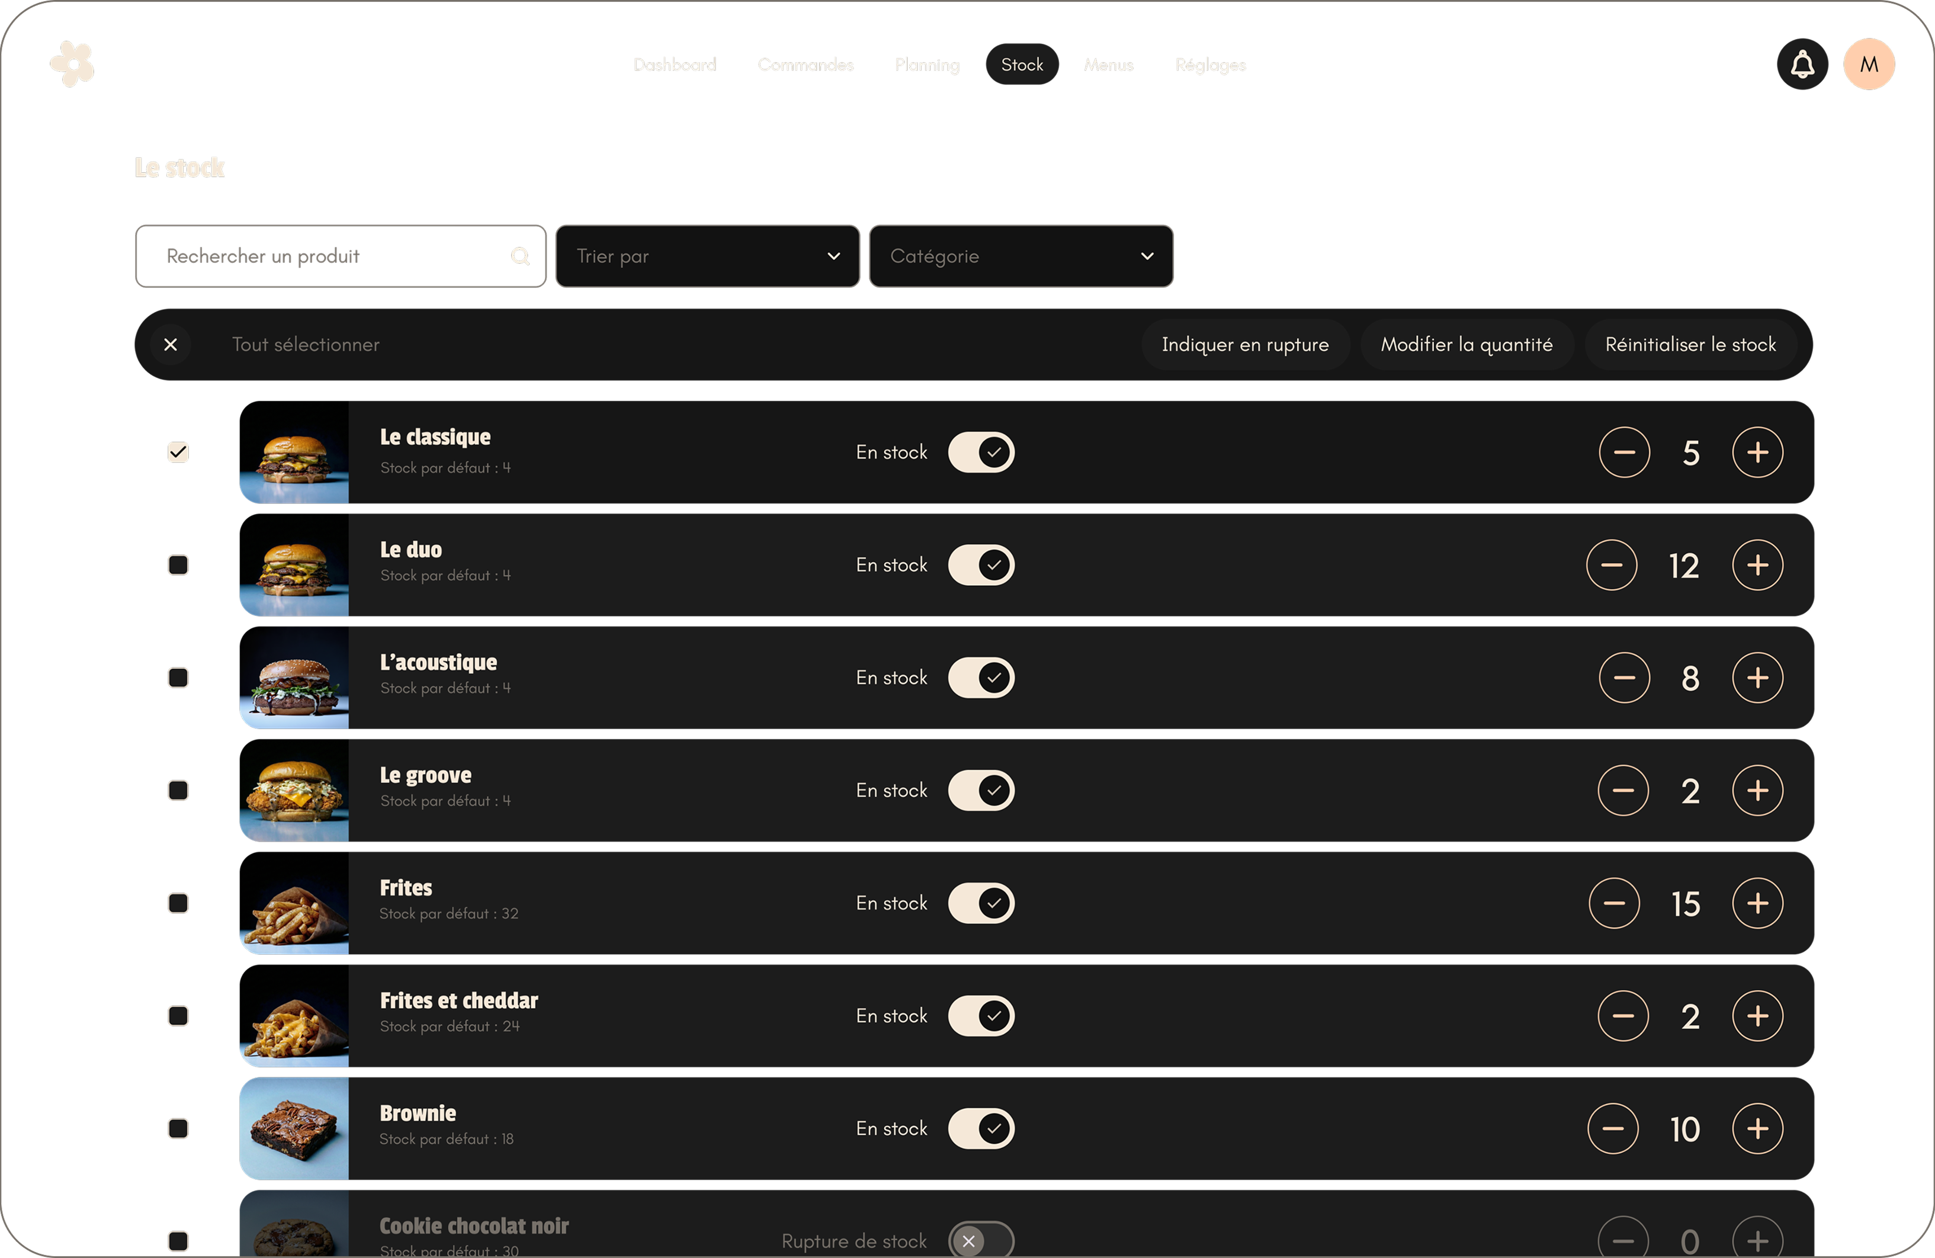Open the notifications bell

[1802, 64]
